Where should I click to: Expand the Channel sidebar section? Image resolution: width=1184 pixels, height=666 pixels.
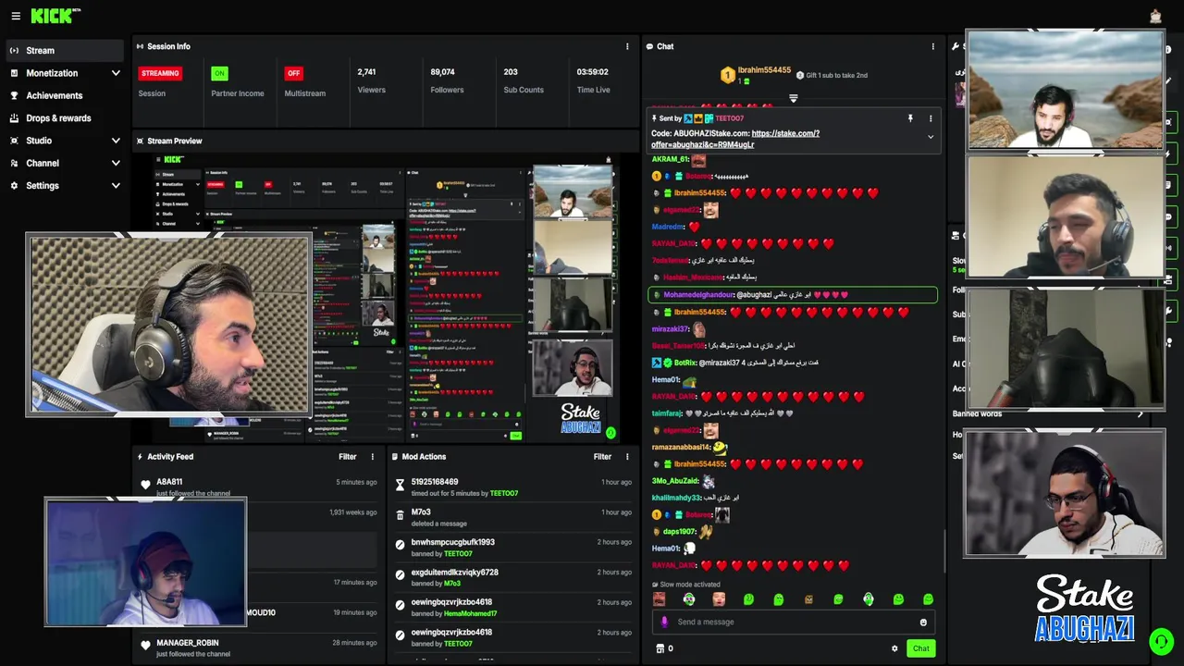click(116, 163)
